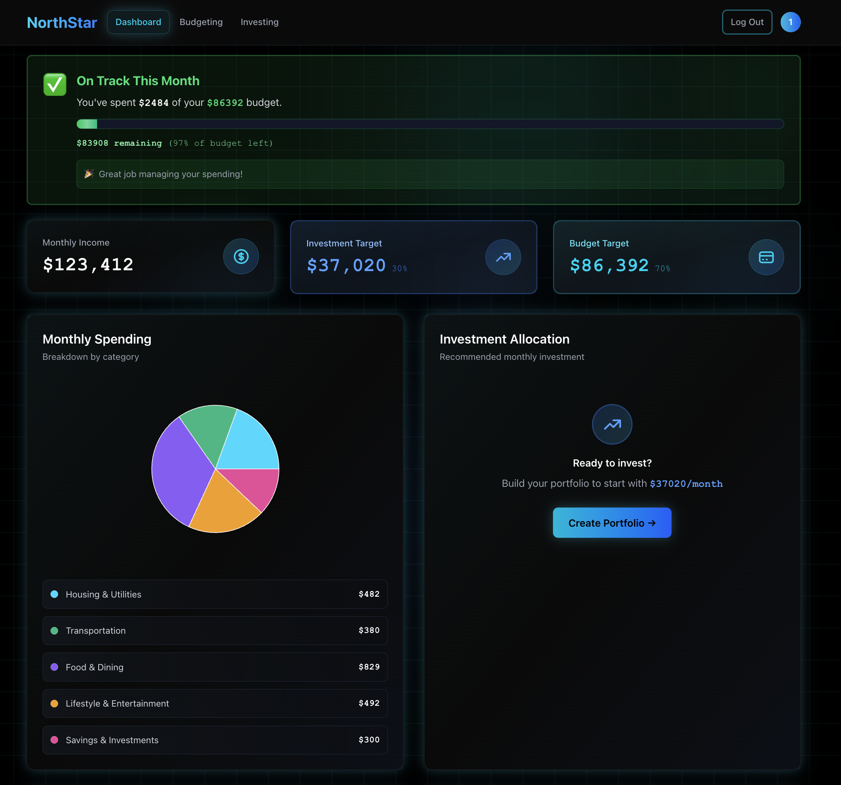Image resolution: width=841 pixels, height=785 pixels.
Task: Select the Lifestyle & Entertainment row
Action: (x=215, y=703)
